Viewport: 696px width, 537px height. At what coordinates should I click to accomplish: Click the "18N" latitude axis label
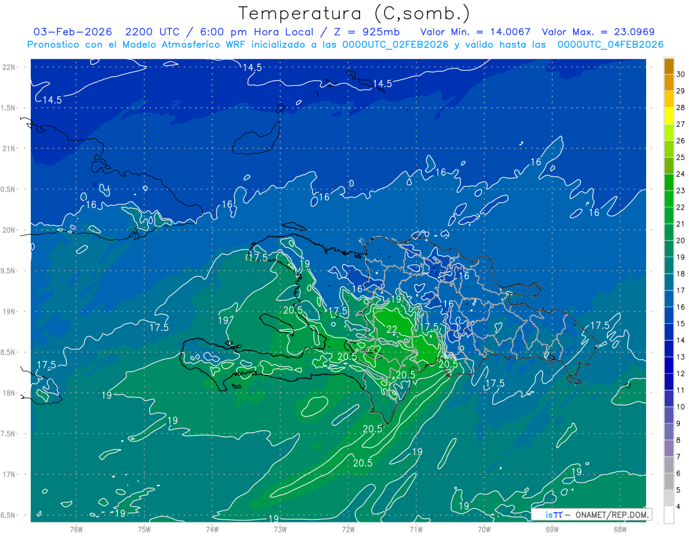pos(8,393)
